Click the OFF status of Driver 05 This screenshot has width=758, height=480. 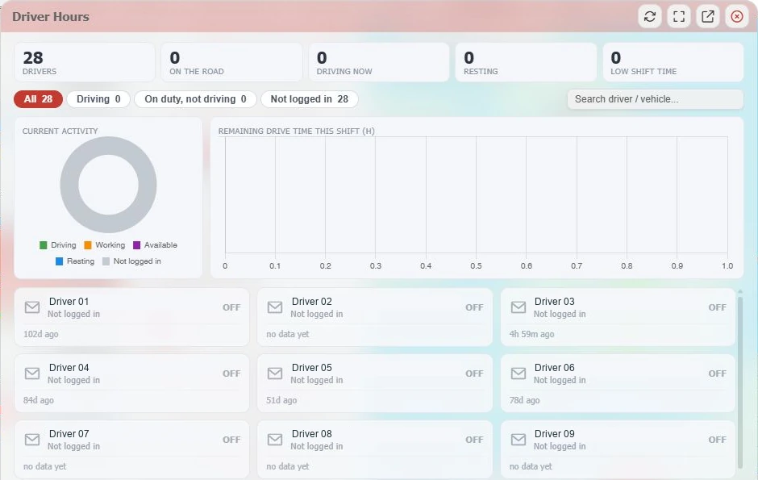(474, 374)
